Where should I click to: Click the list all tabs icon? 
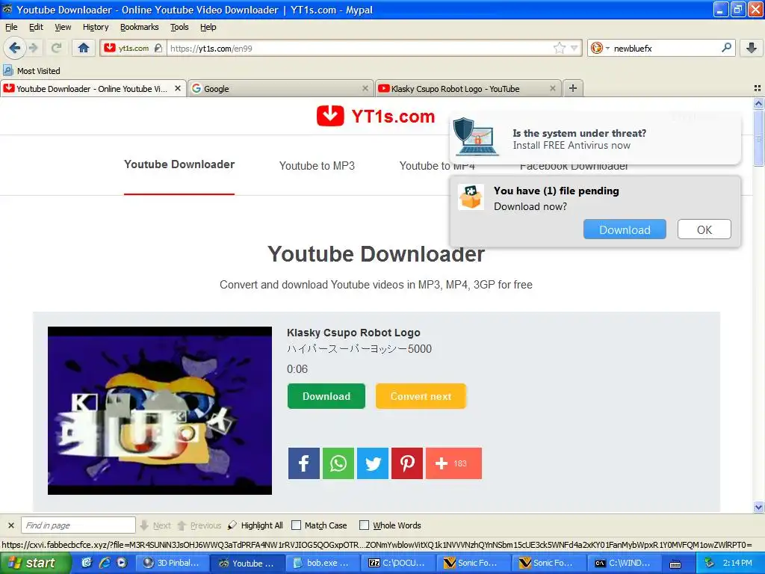(x=758, y=88)
